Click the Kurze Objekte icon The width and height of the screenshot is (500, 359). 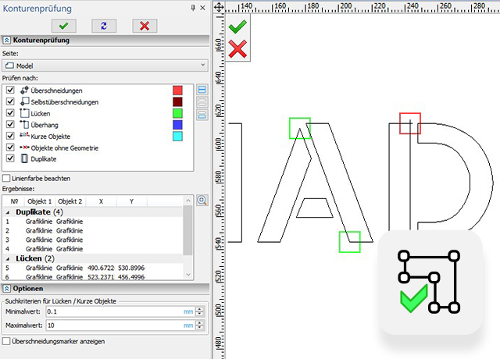click(24, 135)
